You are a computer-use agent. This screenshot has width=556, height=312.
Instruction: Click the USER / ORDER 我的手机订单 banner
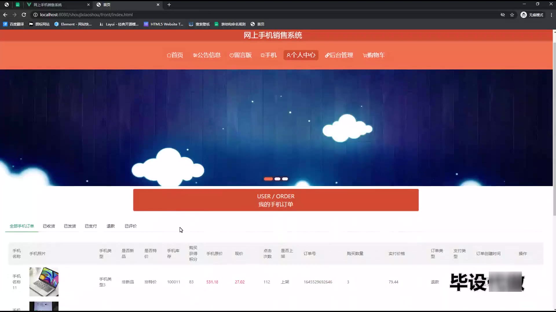(276, 200)
